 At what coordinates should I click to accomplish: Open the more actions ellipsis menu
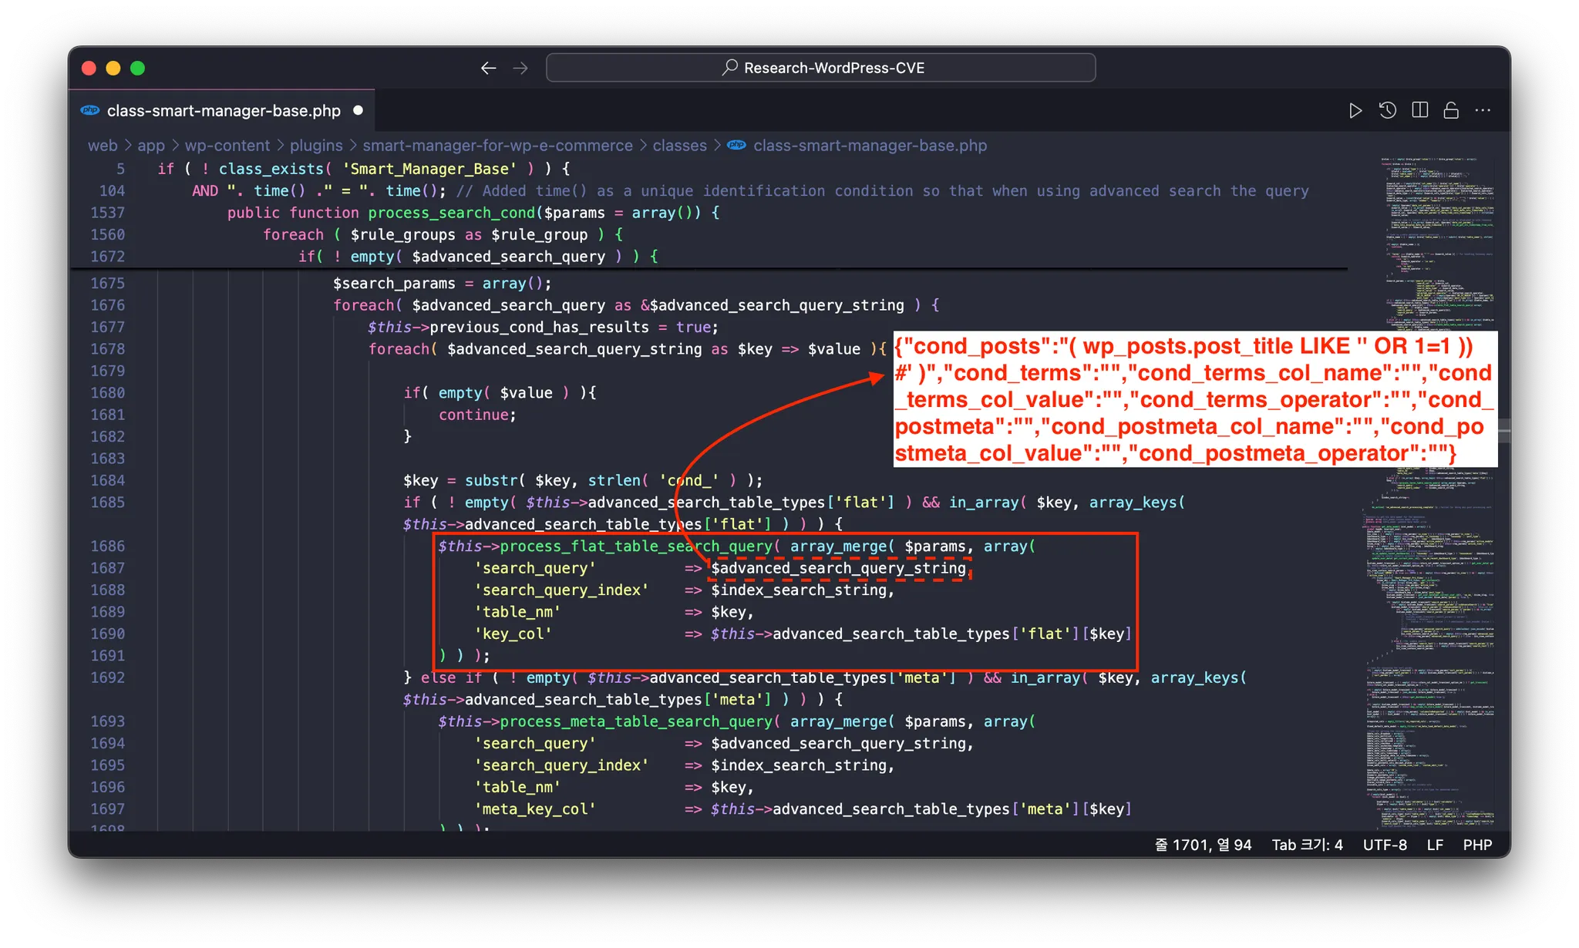pos(1483,111)
